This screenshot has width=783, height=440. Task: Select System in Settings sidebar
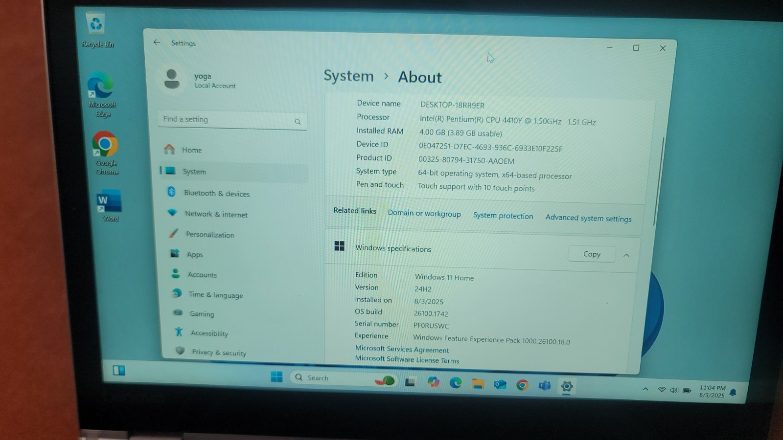tap(234, 171)
